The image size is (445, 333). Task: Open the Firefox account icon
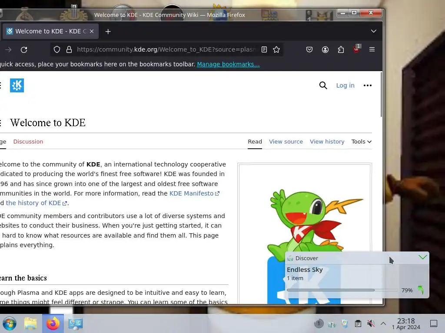[325, 49]
